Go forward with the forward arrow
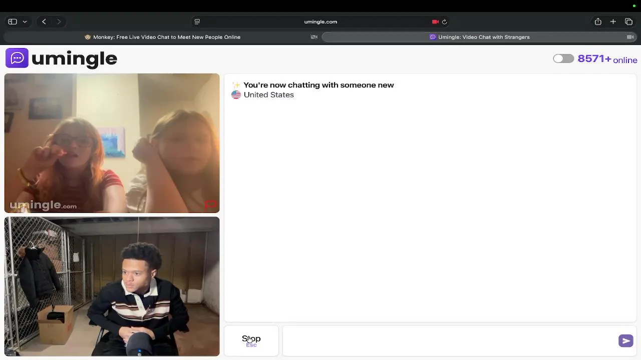 click(x=59, y=21)
